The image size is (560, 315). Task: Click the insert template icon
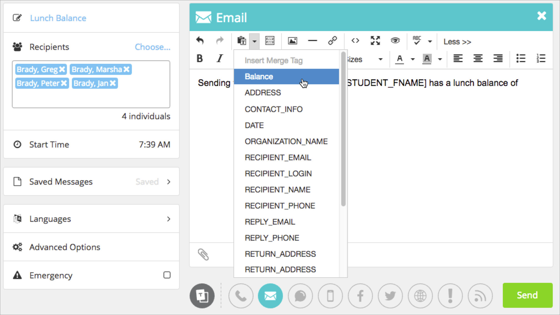(270, 41)
